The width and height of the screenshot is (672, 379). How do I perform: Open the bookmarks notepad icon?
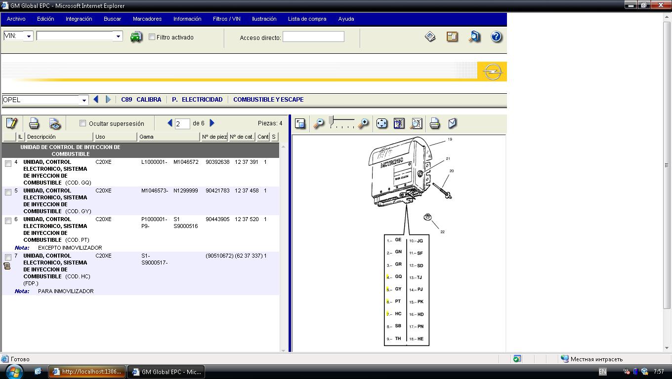pos(452,37)
